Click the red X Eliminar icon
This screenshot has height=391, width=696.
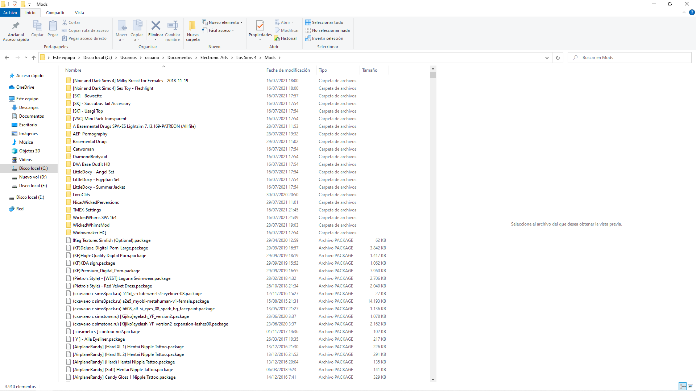tap(156, 25)
